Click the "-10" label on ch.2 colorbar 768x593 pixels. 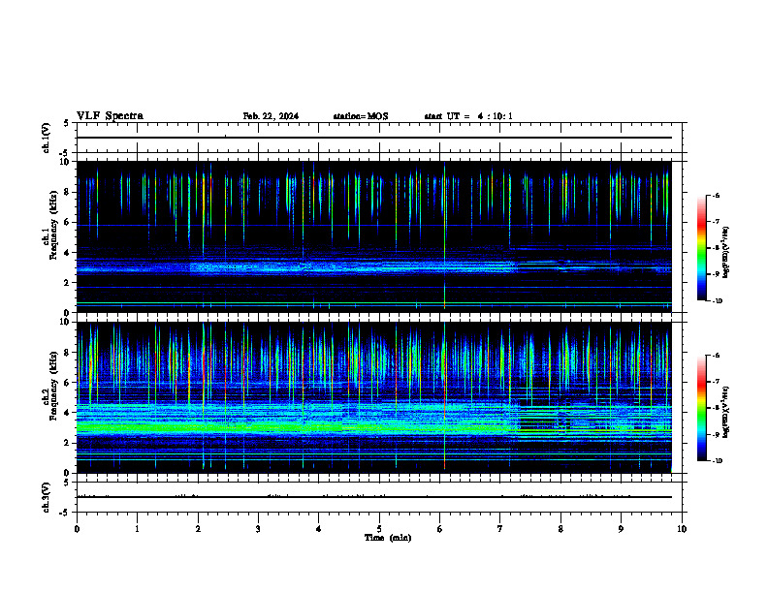[717, 461]
